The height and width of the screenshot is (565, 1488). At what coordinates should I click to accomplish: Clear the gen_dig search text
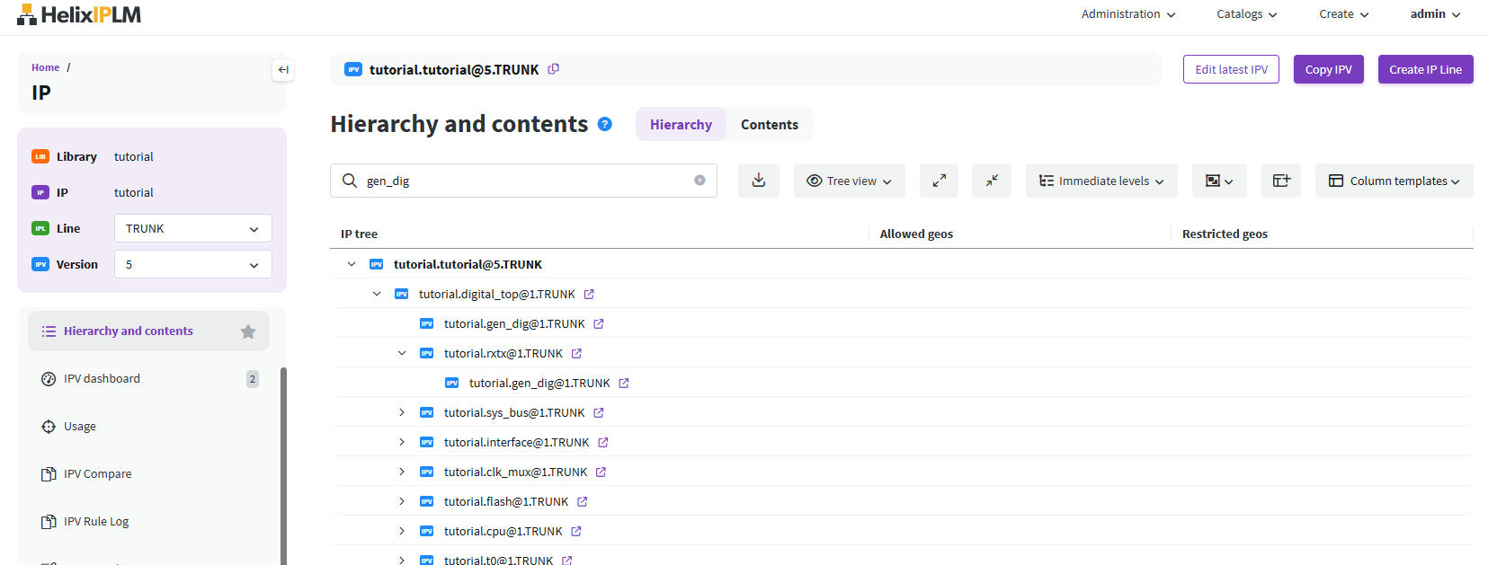pyautogui.click(x=699, y=181)
